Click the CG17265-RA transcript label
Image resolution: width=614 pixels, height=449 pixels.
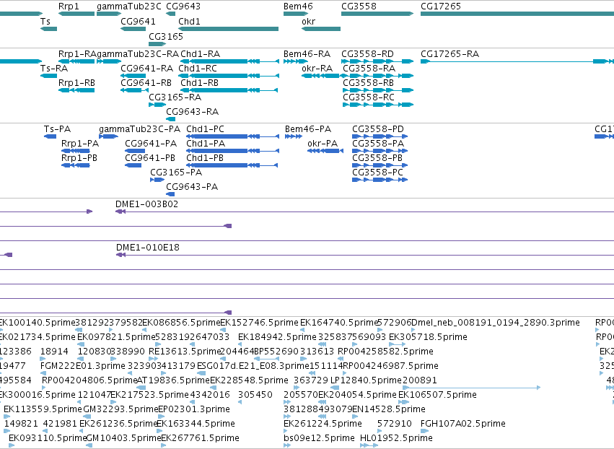pyautogui.click(x=450, y=53)
